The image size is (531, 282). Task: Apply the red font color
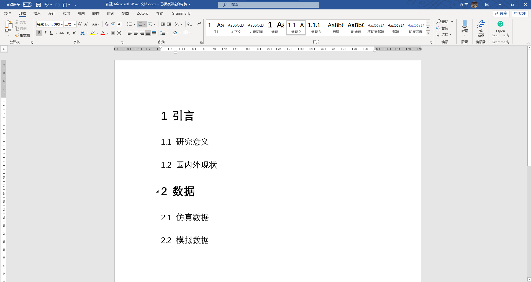[x=103, y=33]
